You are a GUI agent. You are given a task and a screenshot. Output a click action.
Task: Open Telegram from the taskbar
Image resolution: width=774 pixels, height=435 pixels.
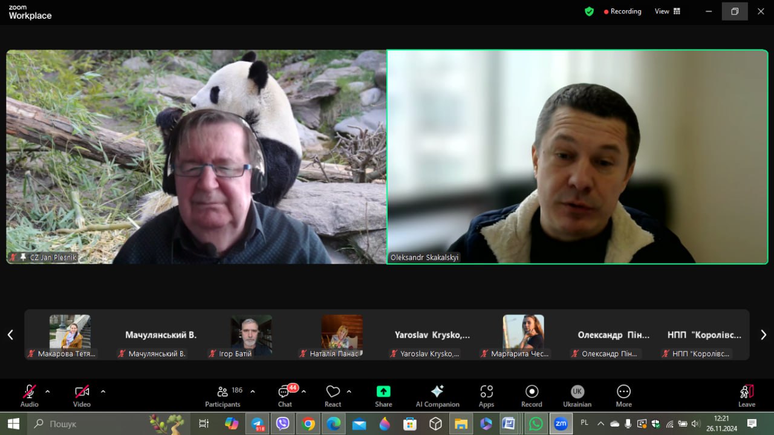coord(258,424)
